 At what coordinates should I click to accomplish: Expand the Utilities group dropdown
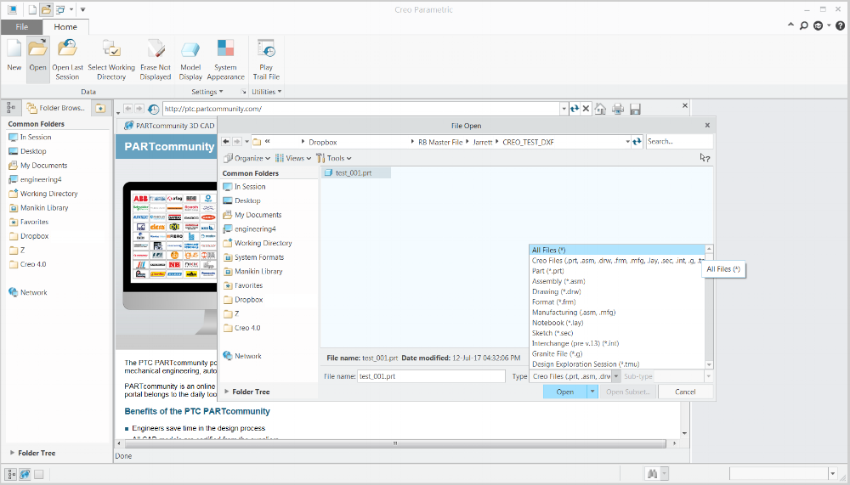click(267, 92)
